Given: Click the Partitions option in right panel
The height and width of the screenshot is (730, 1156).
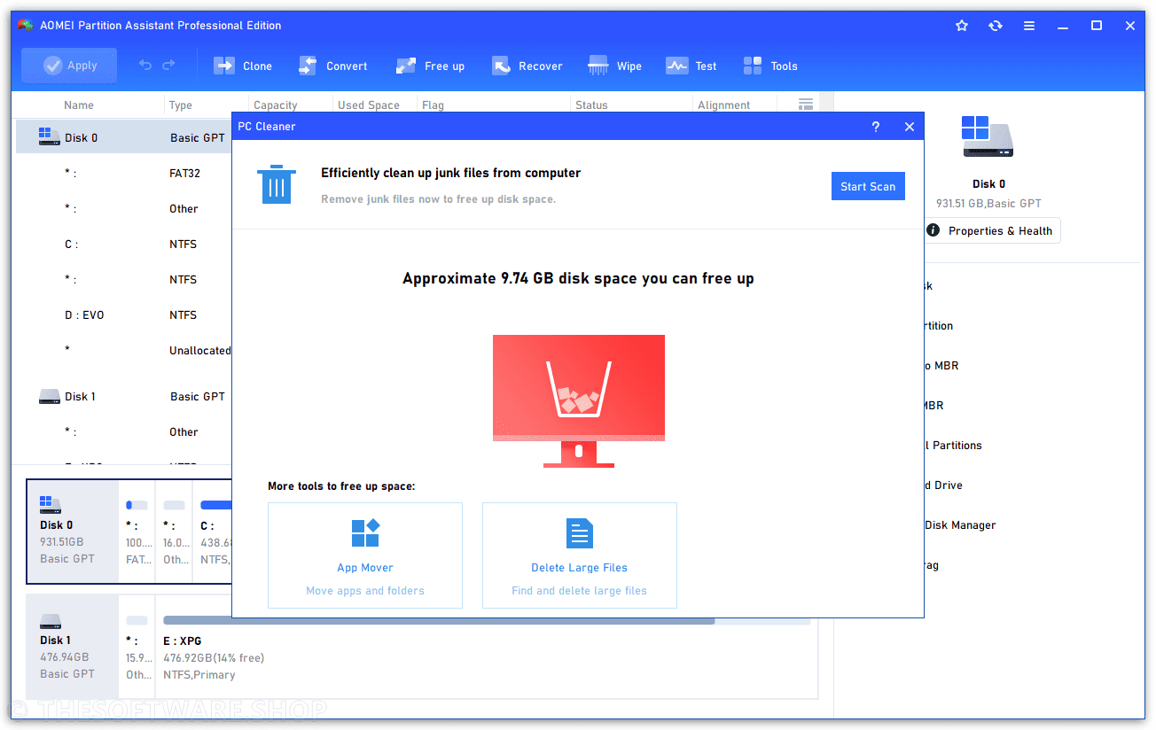Looking at the screenshot, I should tap(953, 445).
